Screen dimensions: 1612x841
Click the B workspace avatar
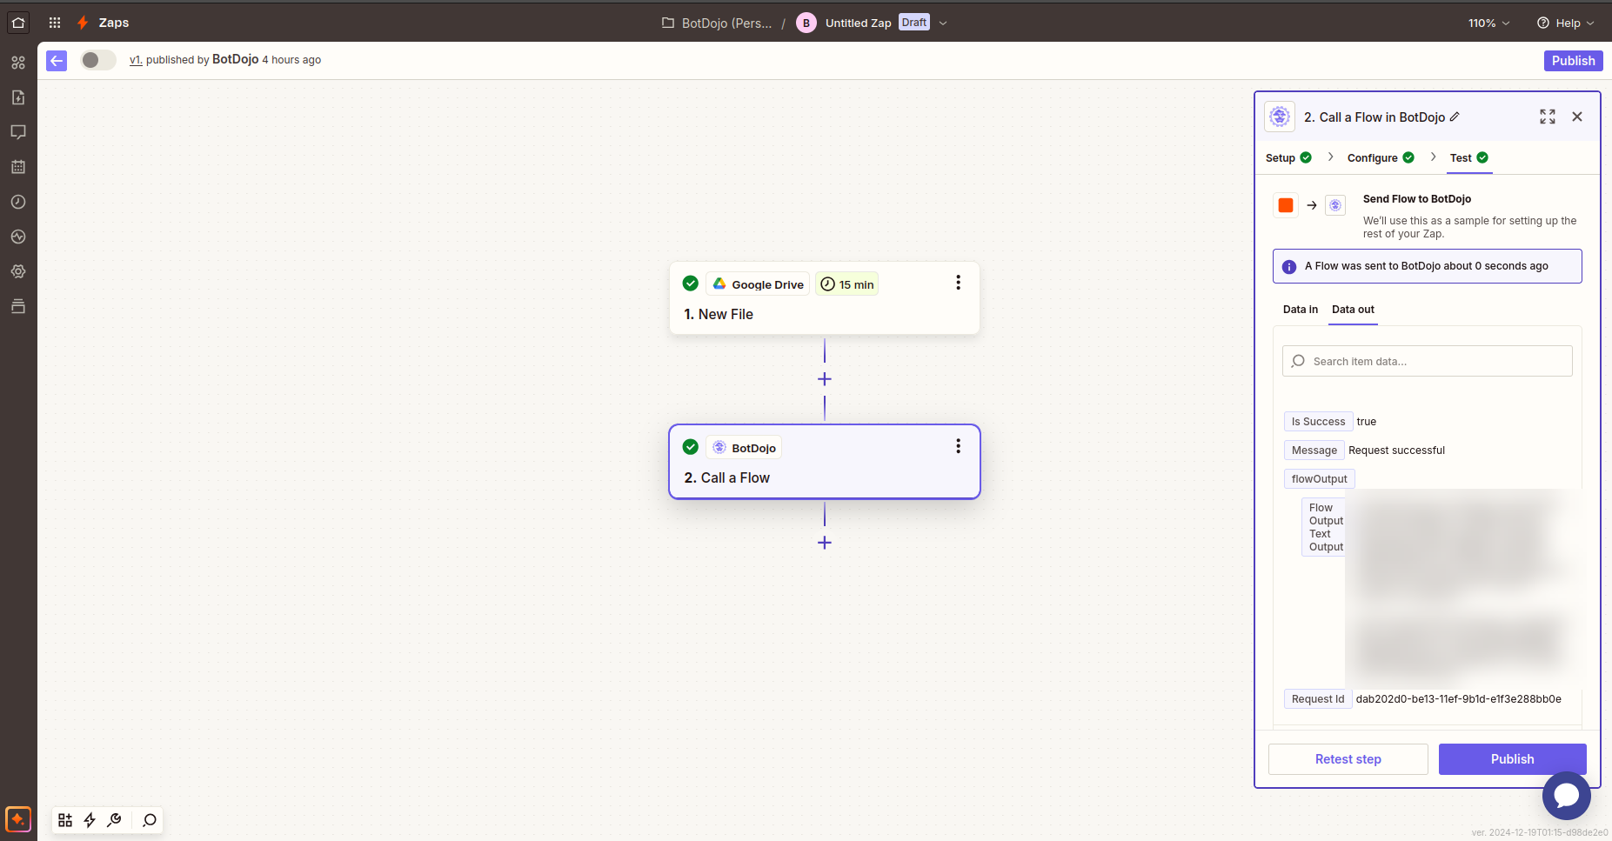(x=806, y=23)
